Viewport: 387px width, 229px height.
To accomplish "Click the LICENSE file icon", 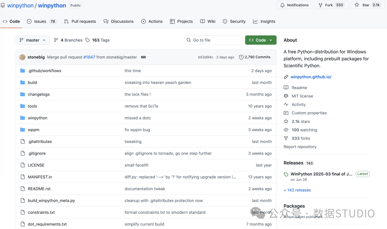I will click(x=23, y=165).
